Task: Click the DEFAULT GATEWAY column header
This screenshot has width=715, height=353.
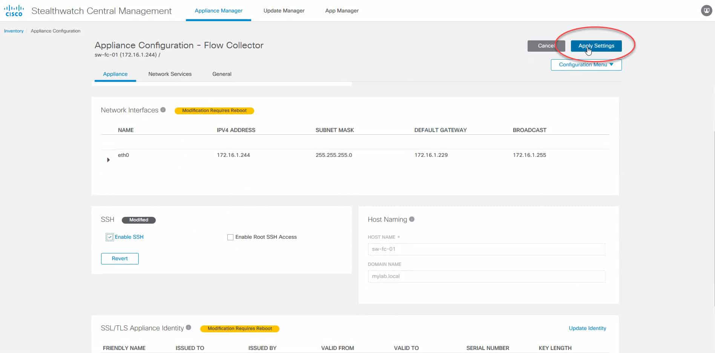Action: coord(440,130)
